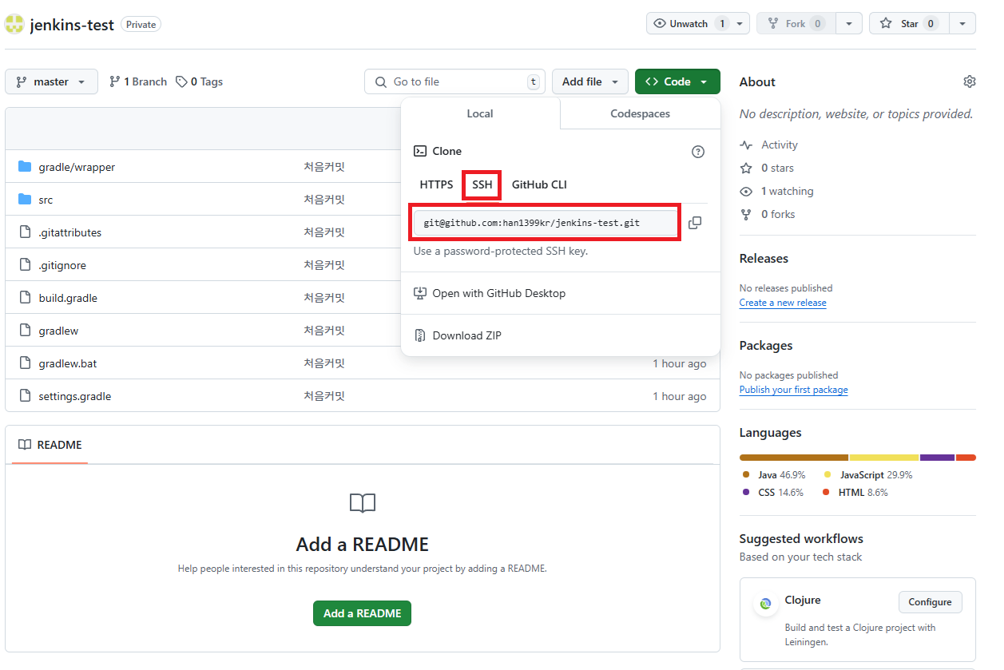The height and width of the screenshot is (670, 1004).
Task: Click the 1 watching link in About
Action: 776,191
